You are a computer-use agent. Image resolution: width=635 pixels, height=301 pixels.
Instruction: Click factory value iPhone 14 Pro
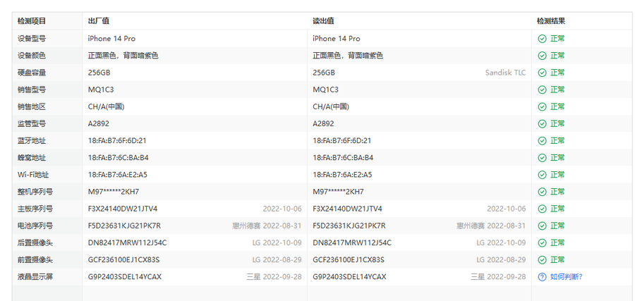tap(111, 39)
